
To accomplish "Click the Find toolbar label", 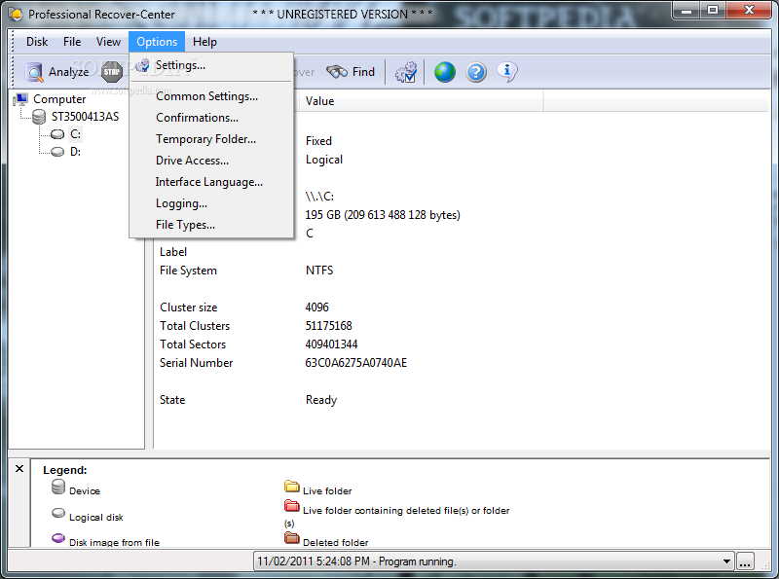I will coord(363,72).
